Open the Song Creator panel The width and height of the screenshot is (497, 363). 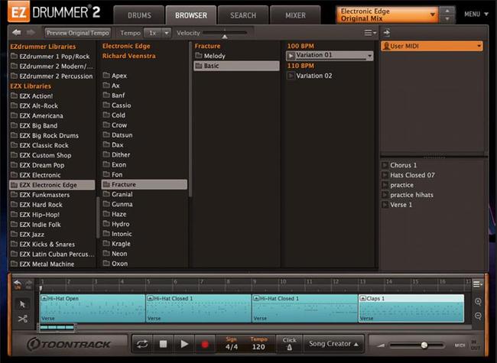coord(333,344)
